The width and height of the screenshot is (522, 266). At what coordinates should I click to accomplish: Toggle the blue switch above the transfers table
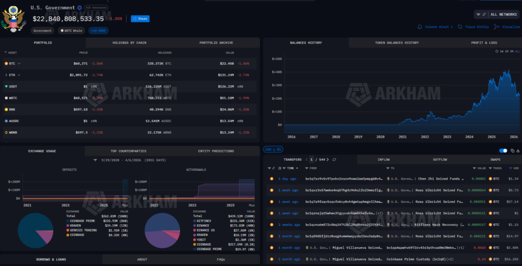pyautogui.click(x=503, y=151)
